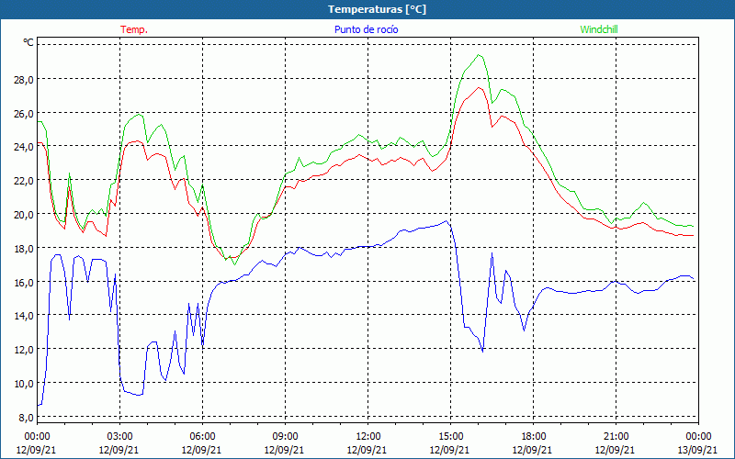Click the 10,0 y-axis value

(24, 383)
